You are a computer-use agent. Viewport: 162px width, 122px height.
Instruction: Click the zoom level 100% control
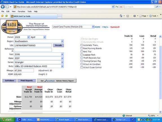[153, 116]
